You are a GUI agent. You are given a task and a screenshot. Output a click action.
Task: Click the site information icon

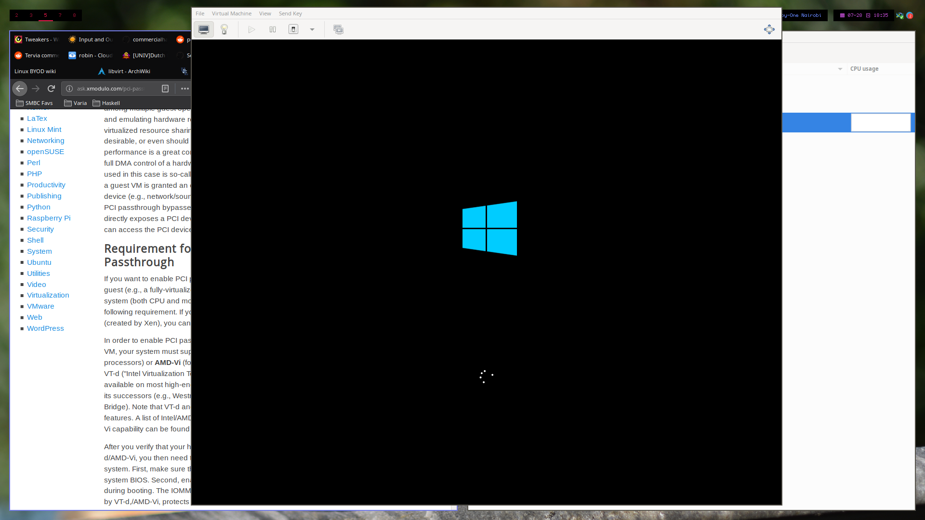pos(69,89)
